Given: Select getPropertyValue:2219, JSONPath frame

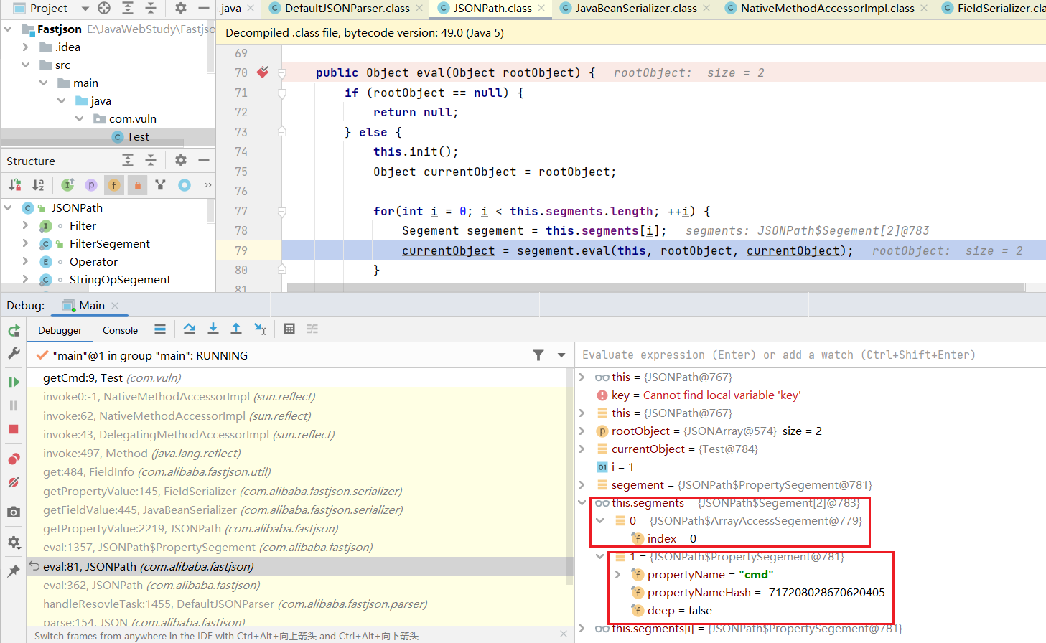Looking at the screenshot, I should [x=296, y=528].
